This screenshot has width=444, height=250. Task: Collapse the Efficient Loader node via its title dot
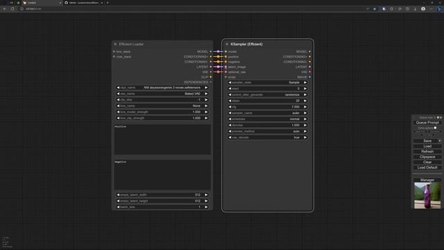(x=115, y=44)
